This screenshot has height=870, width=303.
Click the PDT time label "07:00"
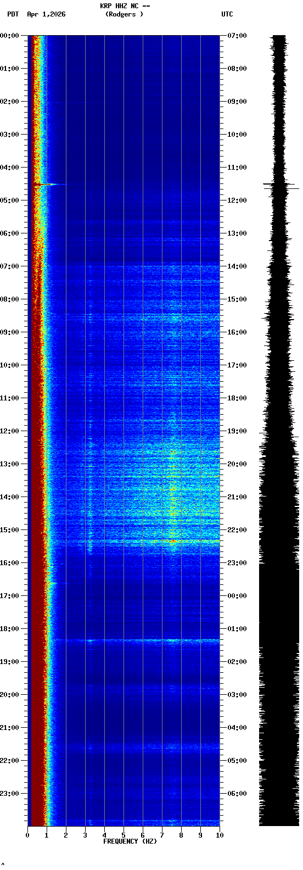click(x=9, y=266)
